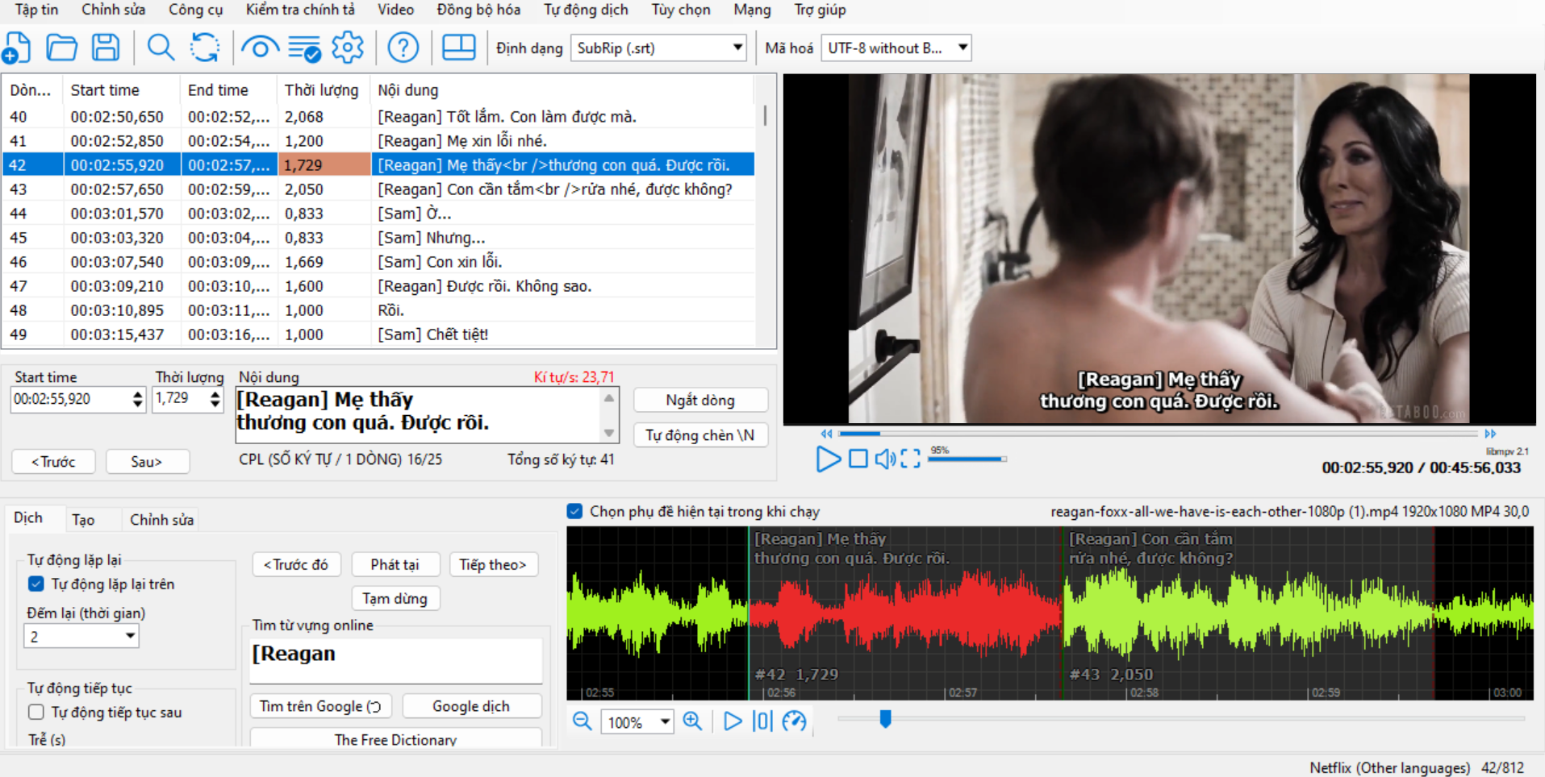Viewport: 1545px width, 777px height.
Task: Open the Help question mark icon
Action: click(403, 48)
